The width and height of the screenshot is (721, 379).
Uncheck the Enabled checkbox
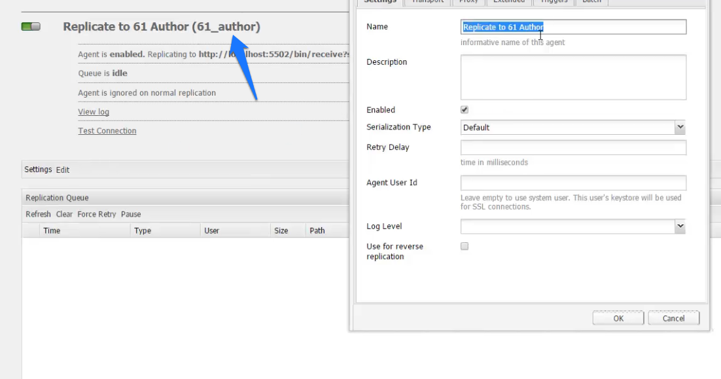click(x=465, y=109)
